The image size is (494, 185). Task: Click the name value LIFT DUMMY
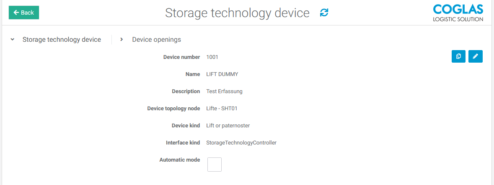tap(222, 74)
